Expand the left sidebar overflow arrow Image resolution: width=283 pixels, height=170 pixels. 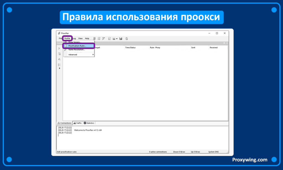pyautogui.click(x=60, y=68)
